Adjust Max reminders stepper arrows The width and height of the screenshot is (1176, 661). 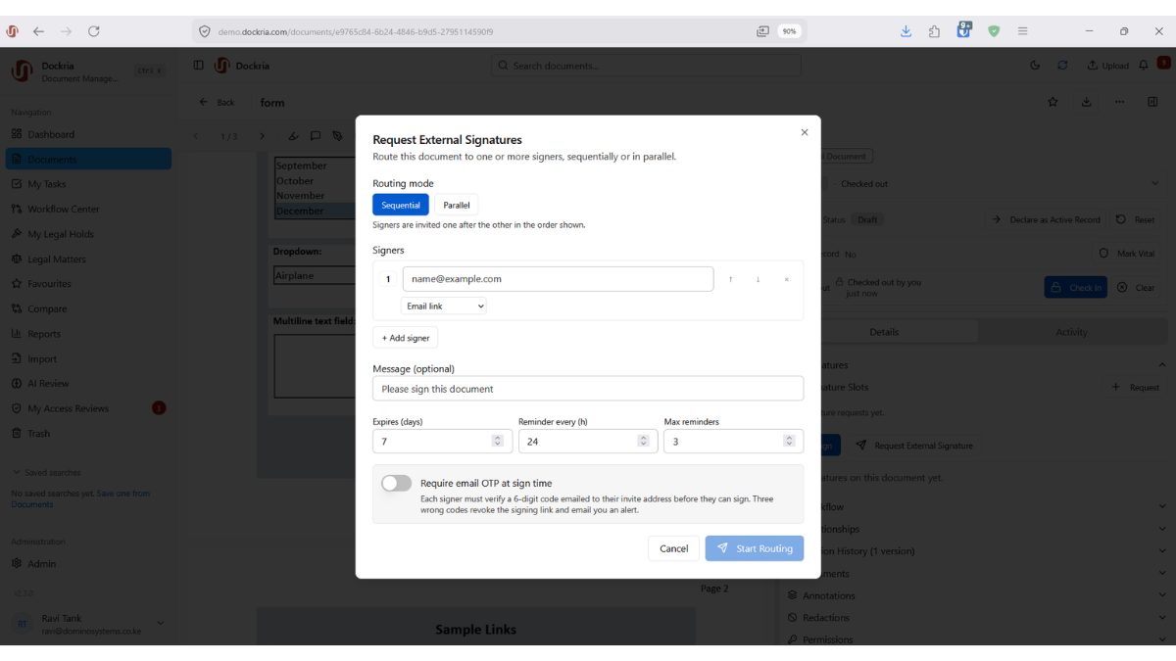click(789, 442)
